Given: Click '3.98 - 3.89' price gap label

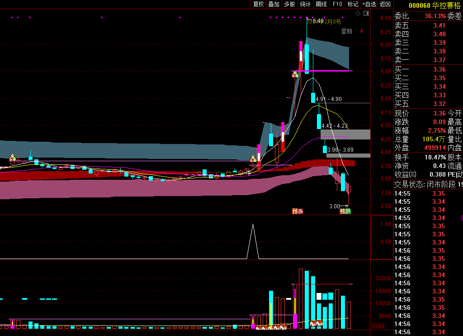Looking at the screenshot, I should pos(340,150).
